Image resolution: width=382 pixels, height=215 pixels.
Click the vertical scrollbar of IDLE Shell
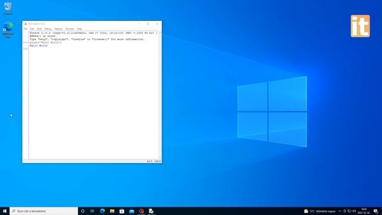(x=160, y=95)
